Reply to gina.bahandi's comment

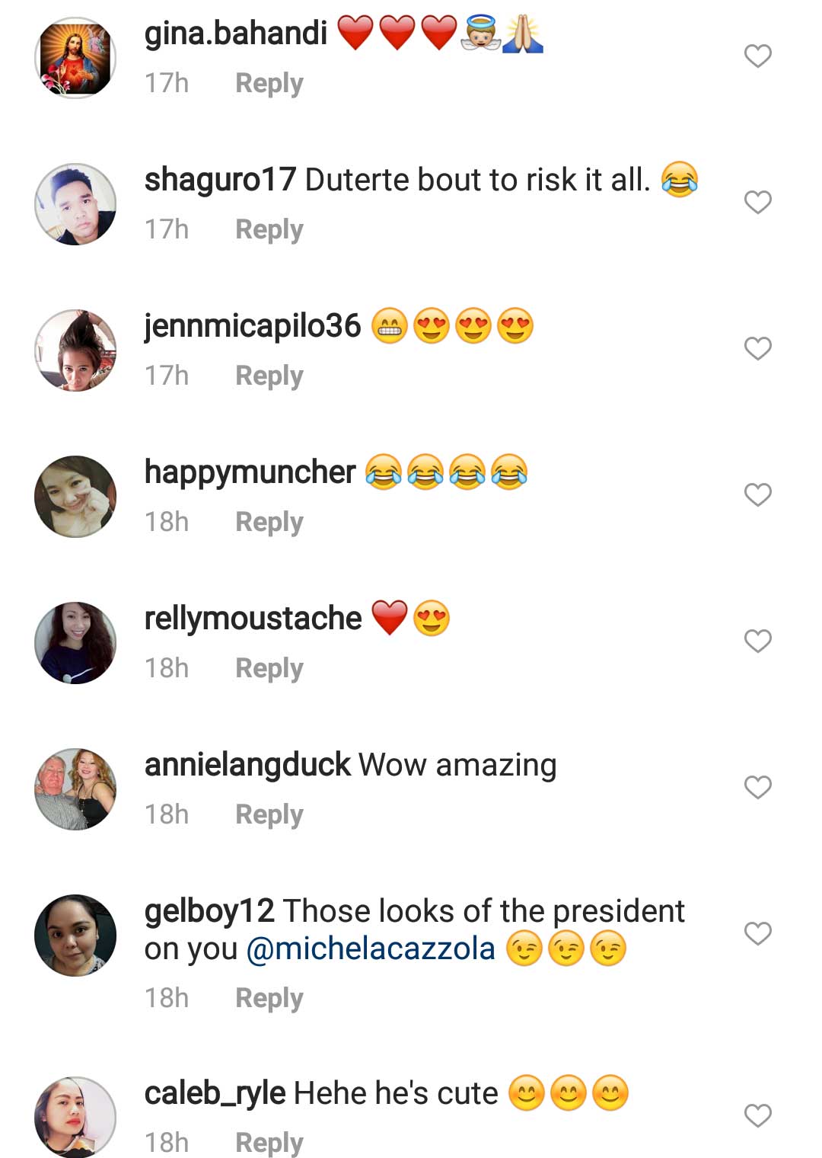click(x=269, y=83)
